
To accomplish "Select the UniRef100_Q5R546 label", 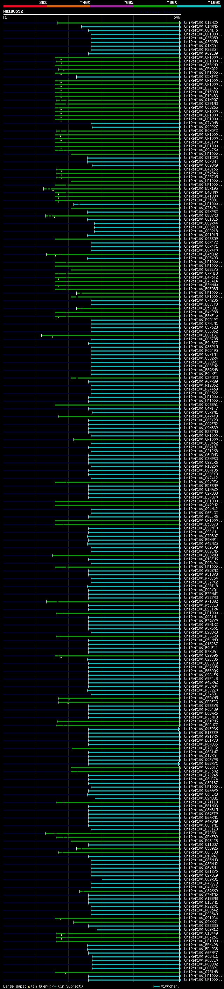I will pos(201,173).
